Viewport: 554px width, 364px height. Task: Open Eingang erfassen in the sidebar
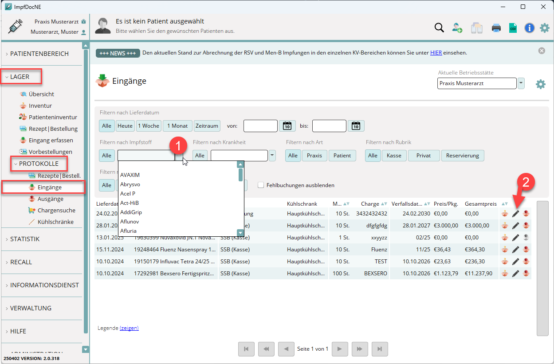[51, 140]
